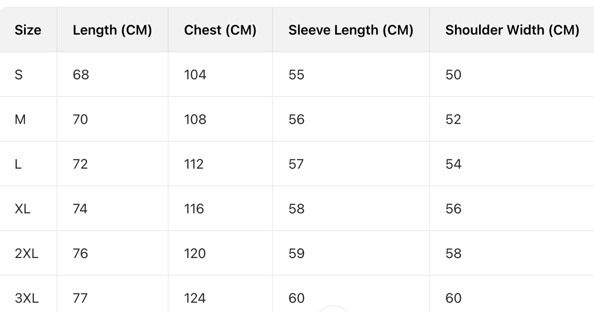The width and height of the screenshot is (594, 312).
Task: Click the chest value 104 for size S
Action: (195, 75)
